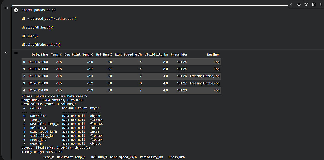Click the Weather column header
Viewport: 324px width, 160px height.
(x=213, y=55)
